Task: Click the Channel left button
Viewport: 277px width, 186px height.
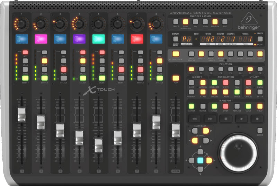Action: pos(195,141)
